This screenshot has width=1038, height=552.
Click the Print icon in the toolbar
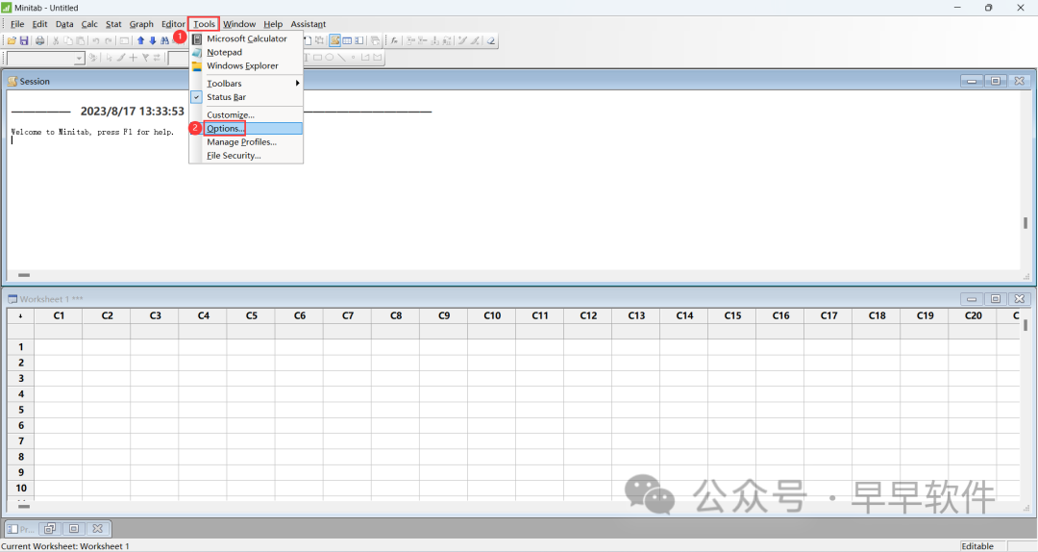[x=39, y=40]
